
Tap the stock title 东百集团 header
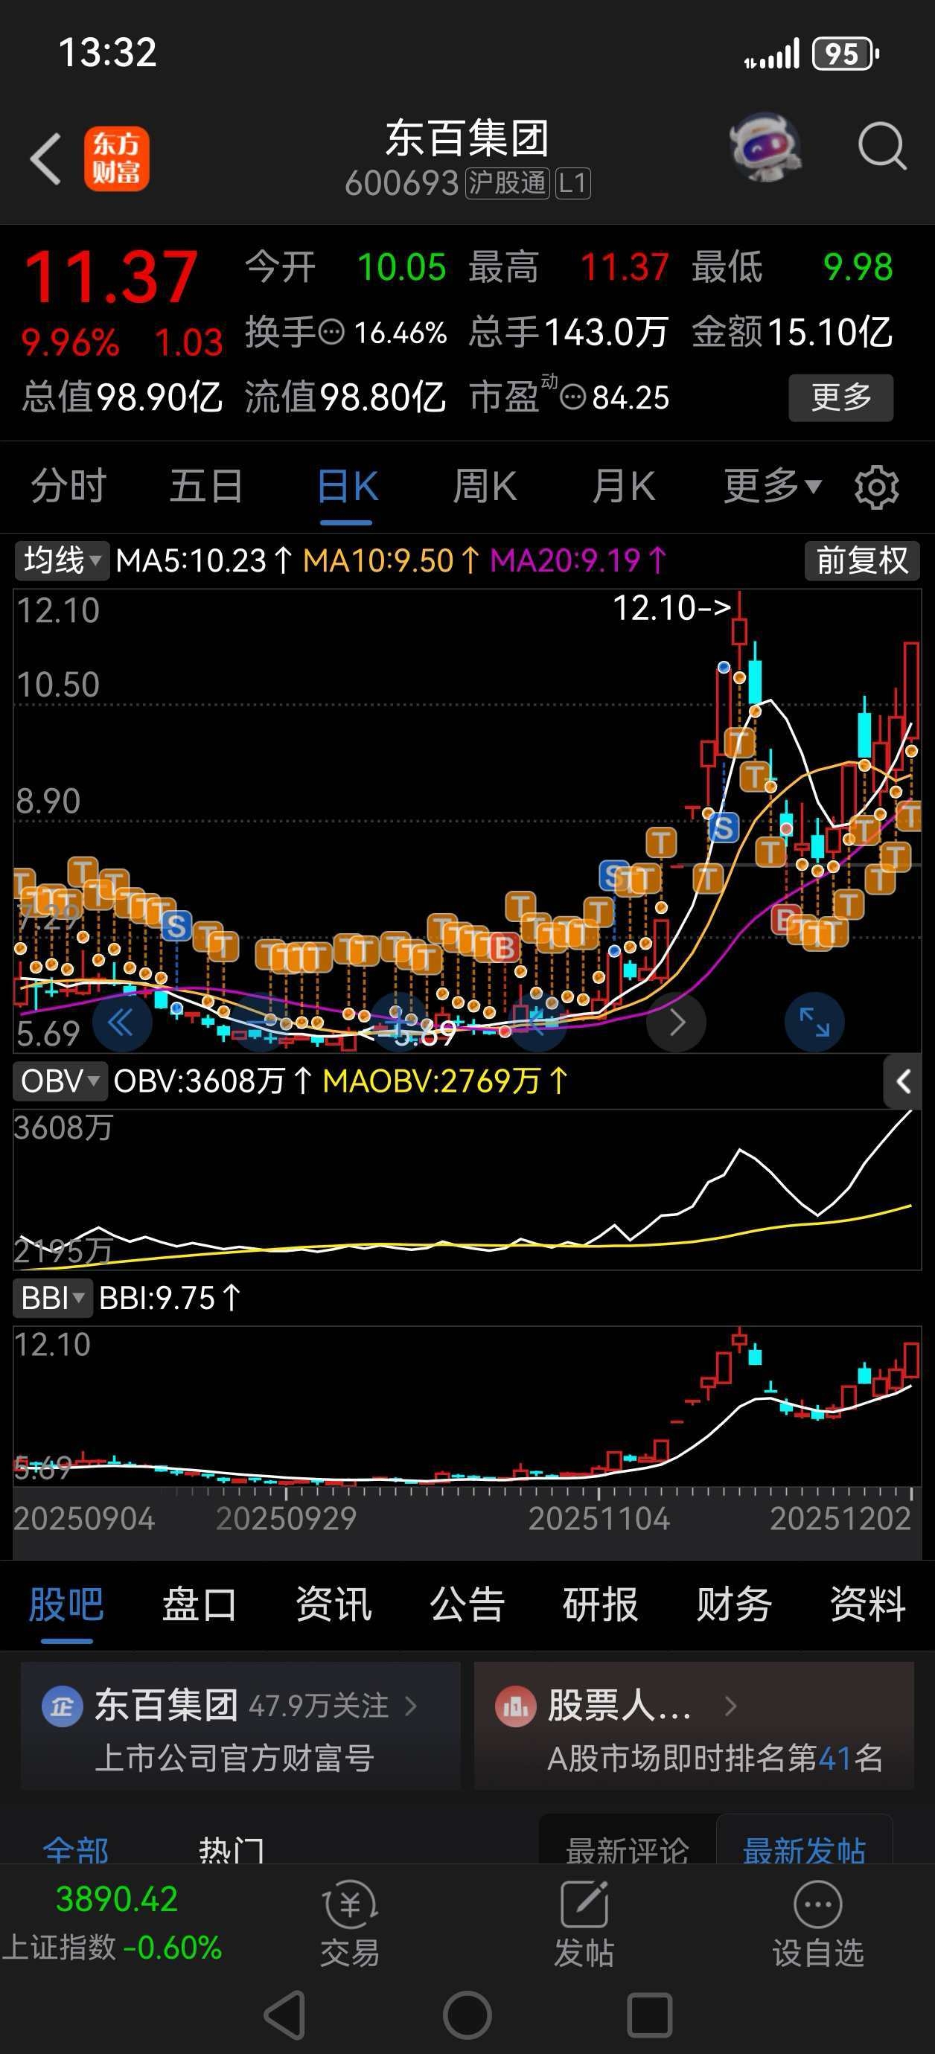(467, 138)
